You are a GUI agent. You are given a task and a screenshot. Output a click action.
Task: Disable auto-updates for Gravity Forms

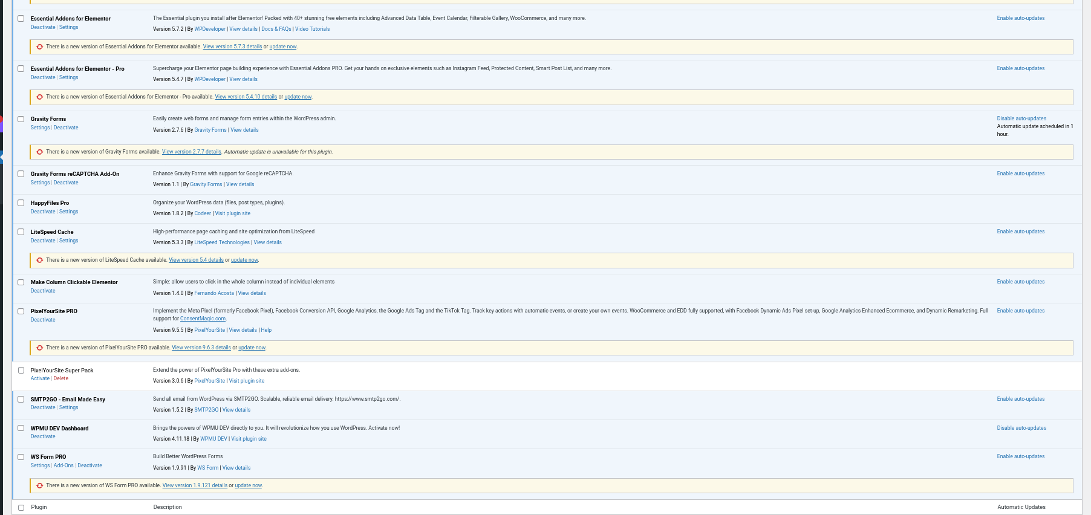coord(1021,118)
